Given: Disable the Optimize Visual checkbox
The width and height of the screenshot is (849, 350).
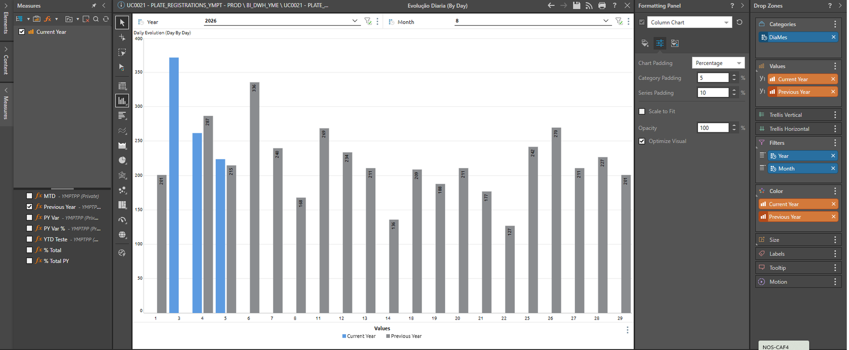Looking at the screenshot, I should (642, 141).
